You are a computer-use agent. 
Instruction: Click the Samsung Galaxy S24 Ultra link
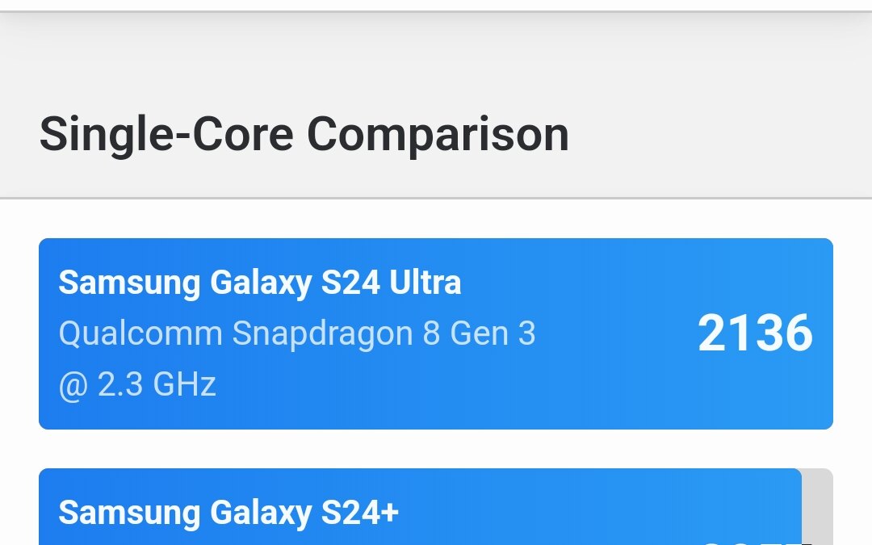(260, 283)
